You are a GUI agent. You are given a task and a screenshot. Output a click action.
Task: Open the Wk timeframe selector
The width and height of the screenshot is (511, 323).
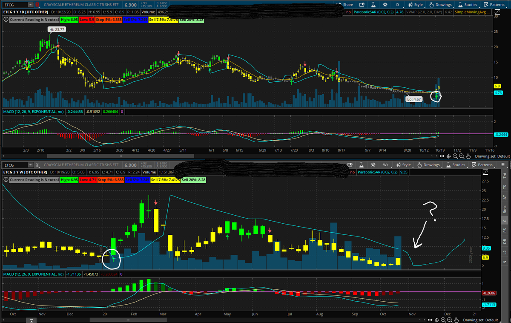(x=386, y=164)
